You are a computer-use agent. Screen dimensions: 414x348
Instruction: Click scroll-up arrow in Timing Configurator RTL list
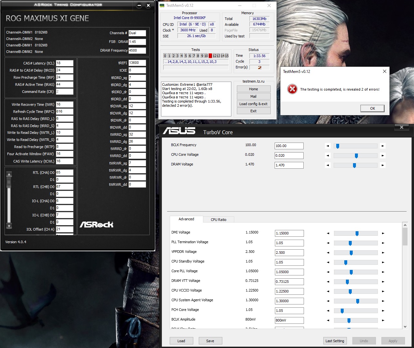(x=9, y=174)
